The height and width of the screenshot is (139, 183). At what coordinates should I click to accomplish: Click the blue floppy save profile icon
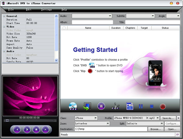pyautogui.click(x=130, y=106)
